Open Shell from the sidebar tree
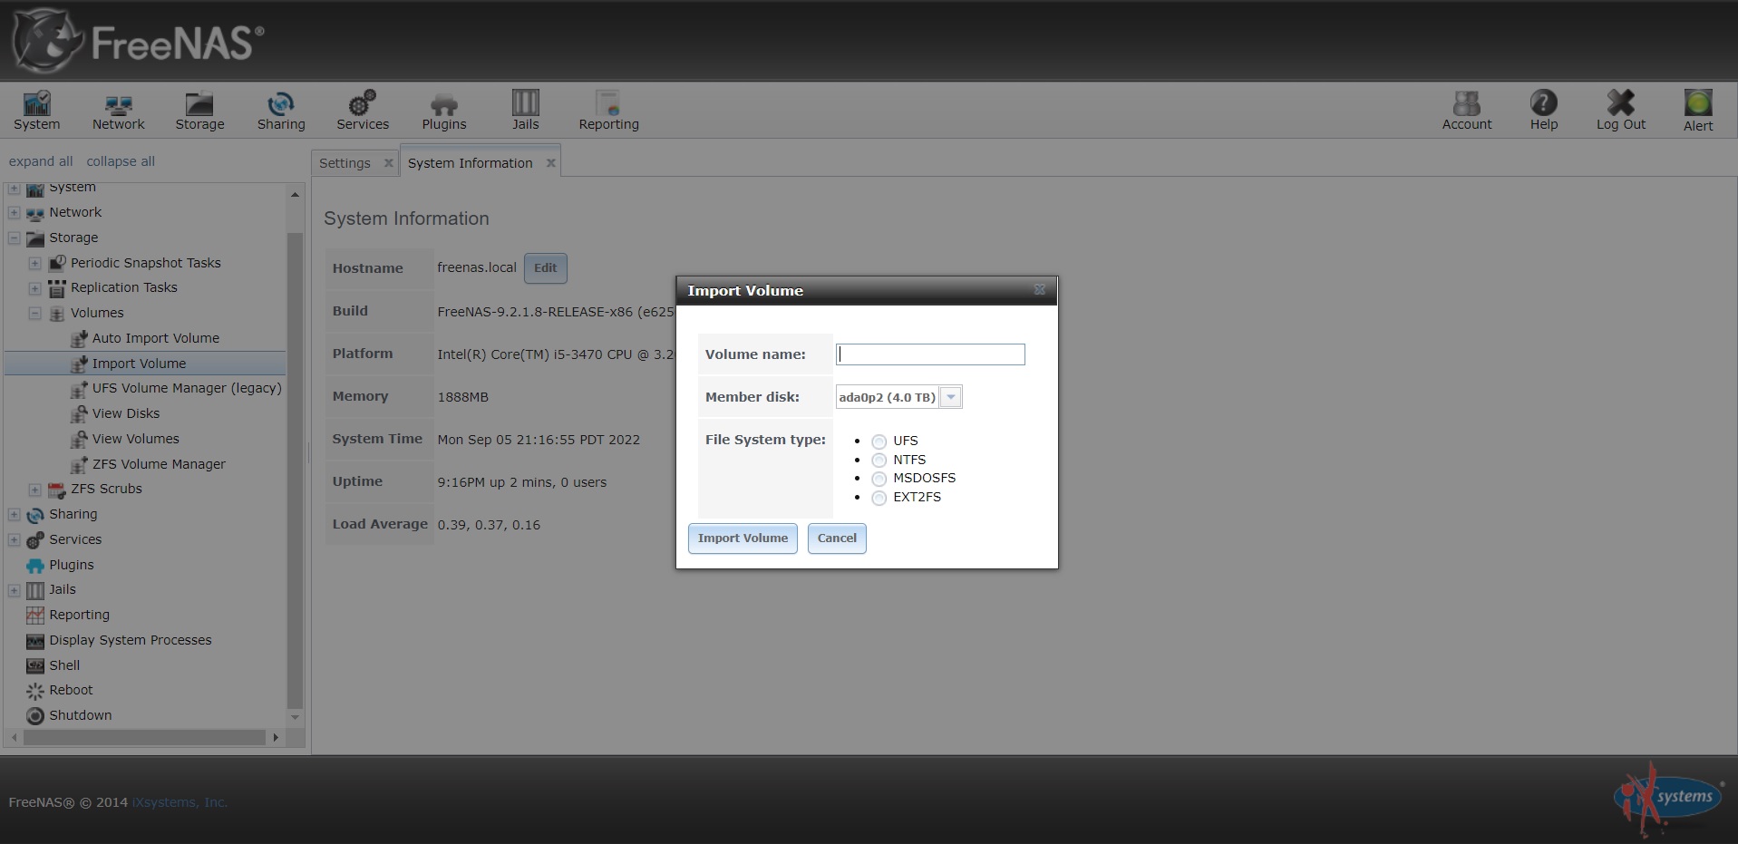Image resolution: width=1738 pixels, height=844 pixels. point(64,665)
